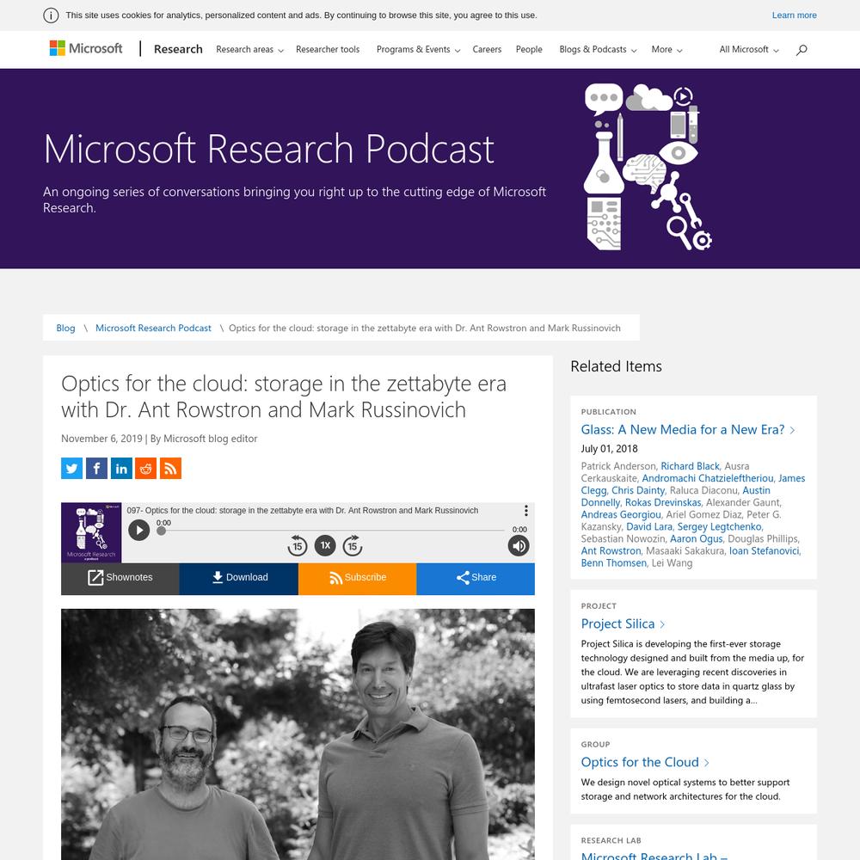This screenshot has width=860, height=860.
Task: Open the Shownotes for this episode
Action: tap(120, 578)
